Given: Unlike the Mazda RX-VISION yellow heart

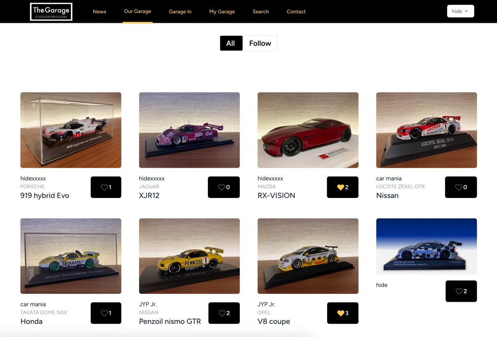Looking at the screenshot, I should (x=340, y=188).
